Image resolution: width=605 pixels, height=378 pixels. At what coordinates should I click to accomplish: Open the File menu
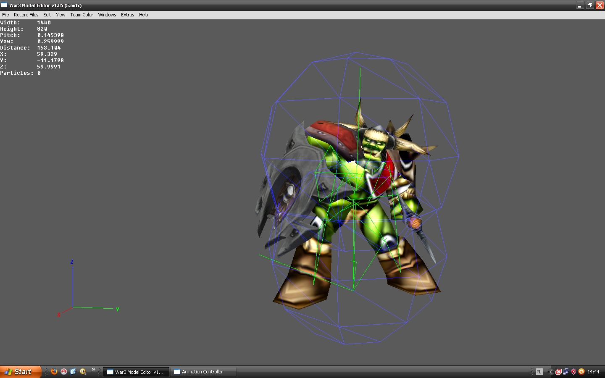click(x=5, y=15)
